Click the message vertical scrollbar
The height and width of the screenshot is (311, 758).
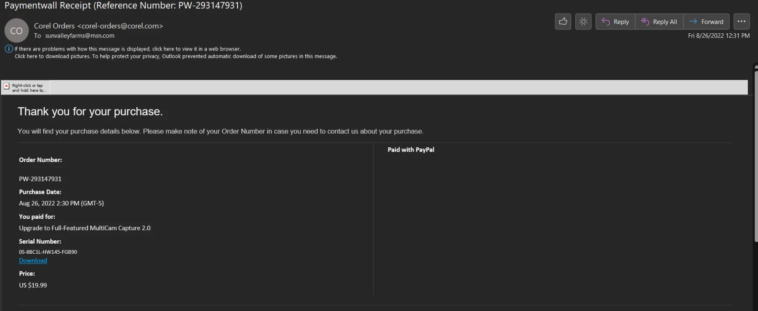click(x=755, y=156)
